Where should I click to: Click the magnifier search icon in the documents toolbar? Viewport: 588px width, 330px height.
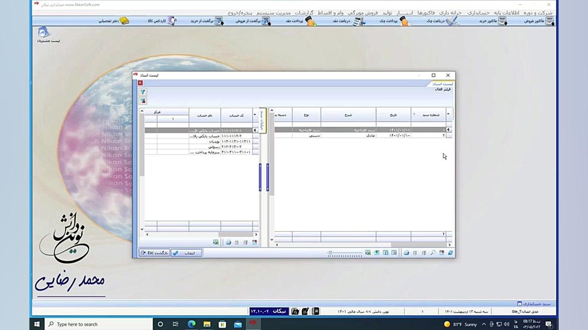coord(433,253)
